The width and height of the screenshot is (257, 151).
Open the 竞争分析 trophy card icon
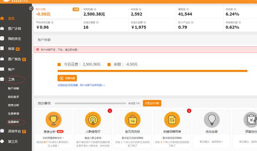point(53,120)
